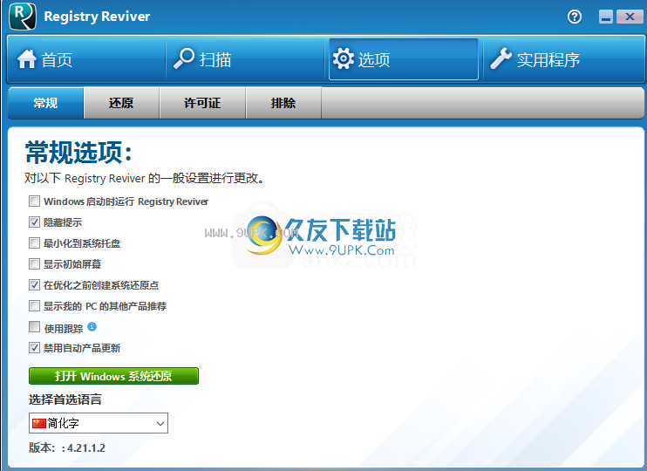
Task: Enable Windows 启动时运行 Registry Reviver checkbox
Action: (x=34, y=201)
